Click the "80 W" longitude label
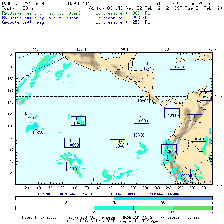Viewport: 224px width, 224px height. coord(168,49)
